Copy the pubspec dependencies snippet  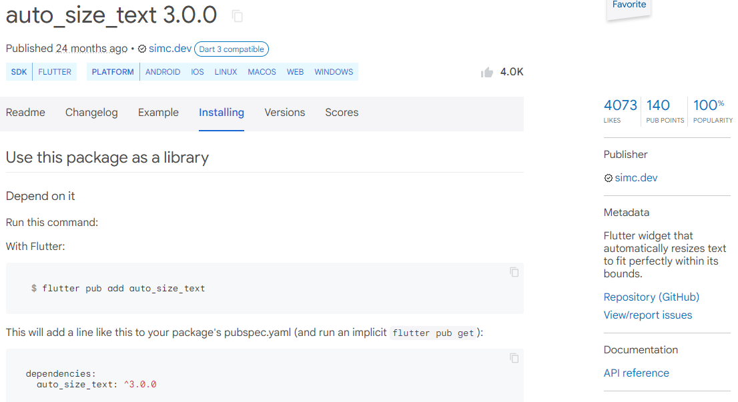(514, 358)
